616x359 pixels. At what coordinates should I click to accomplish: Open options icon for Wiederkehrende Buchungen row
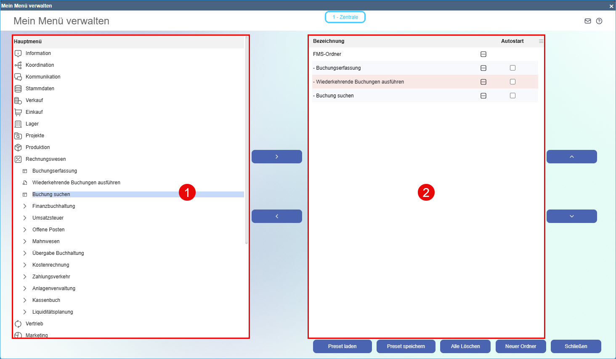pos(483,82)
